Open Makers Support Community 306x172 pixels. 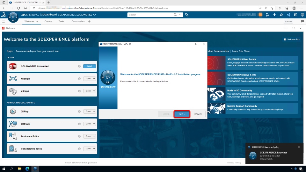tap(253, 108)
